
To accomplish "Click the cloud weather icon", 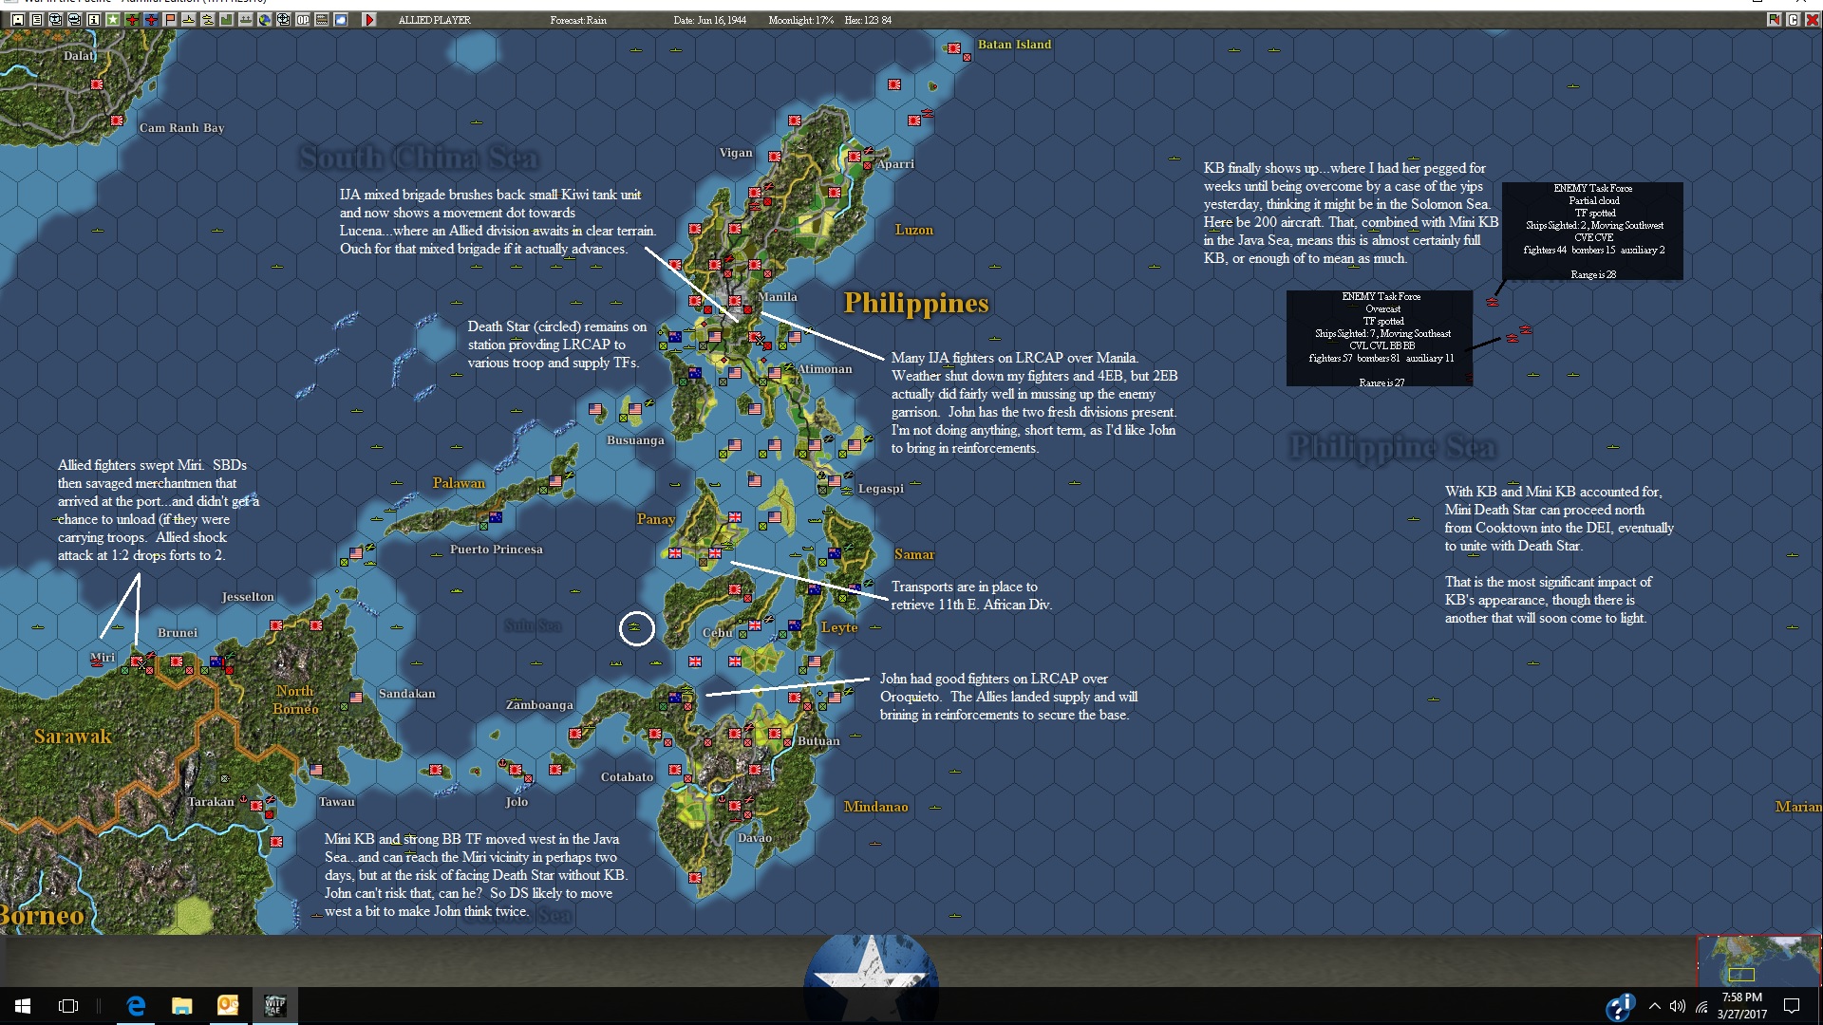I will click(341, 19).
